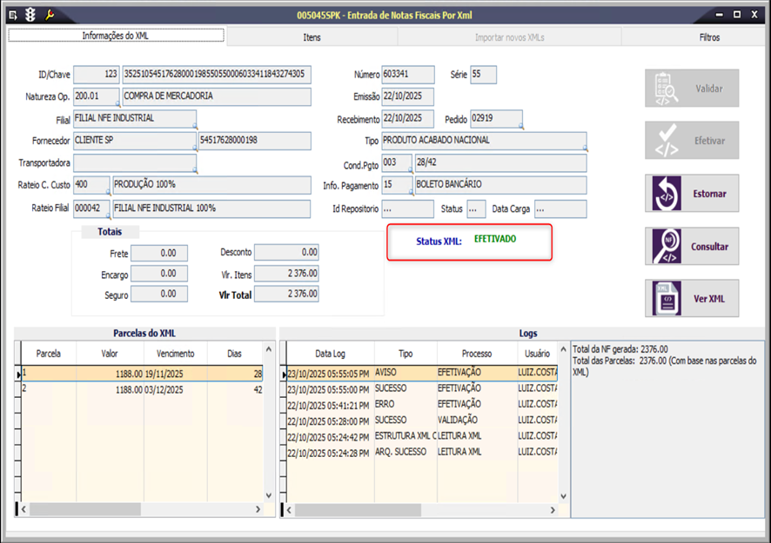
Task: Select the Informações do XML tab
Action: click(x=116, y=36)
